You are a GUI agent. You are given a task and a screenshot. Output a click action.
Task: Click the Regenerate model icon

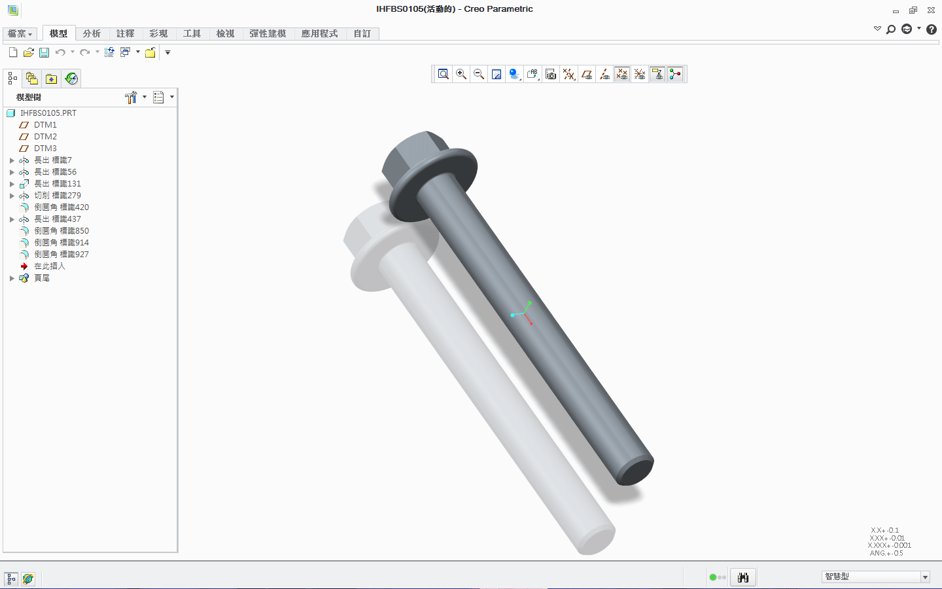point(109,52)
